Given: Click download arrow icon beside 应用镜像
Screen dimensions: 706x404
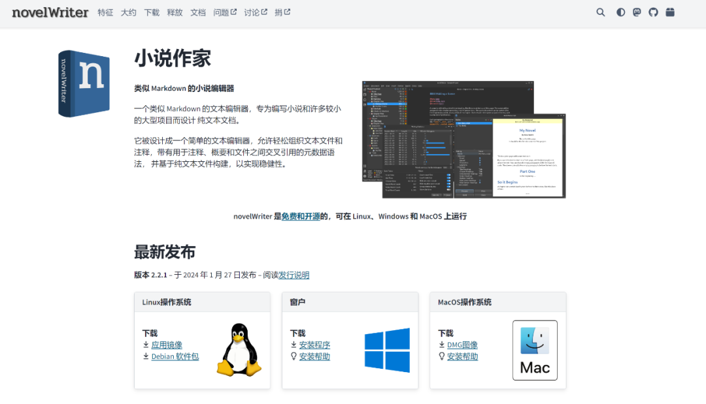Looking at the screenshot, I should (146, 345).
